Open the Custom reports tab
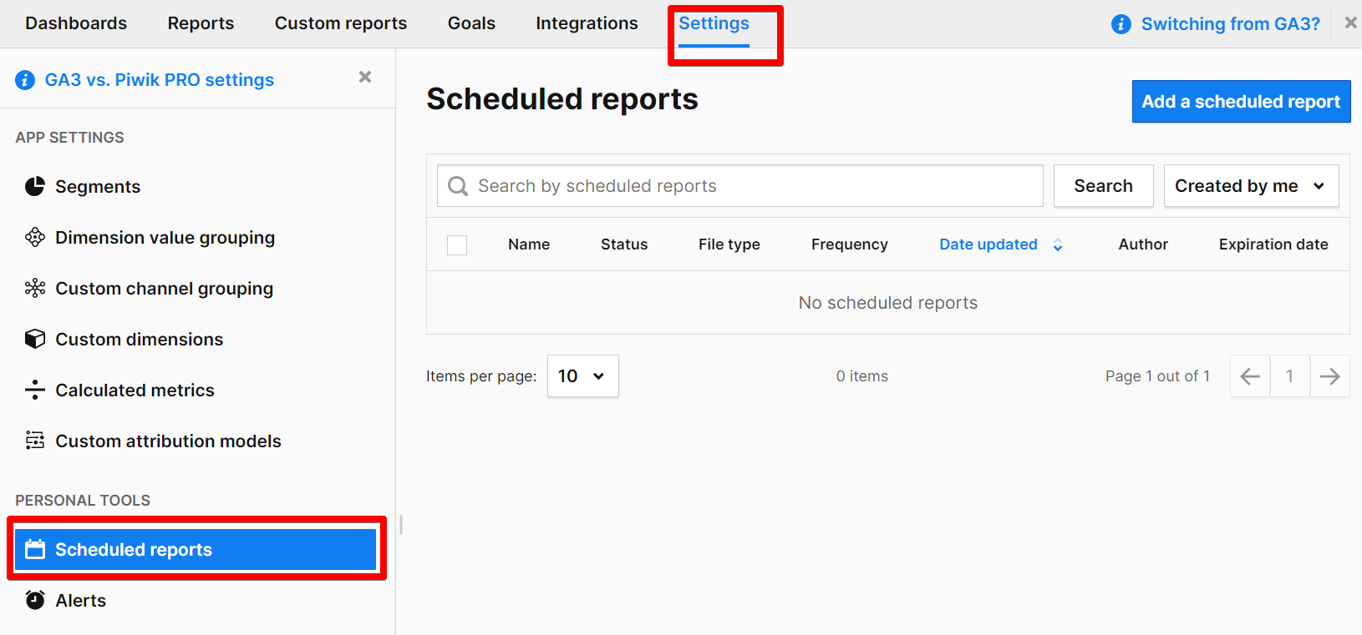1362x635 pixels. tap(341, 23)
